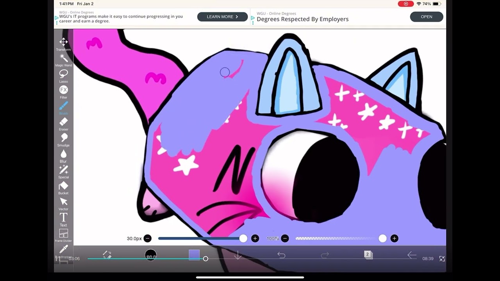The image size is (500, 281).
Task: Tap the down arrow icon in bottom bar
Action: 238,255
